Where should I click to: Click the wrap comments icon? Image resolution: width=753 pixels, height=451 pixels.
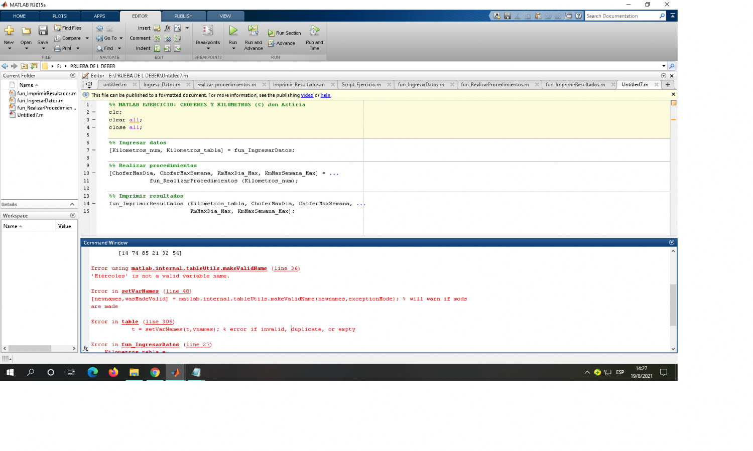click(177, 38)
